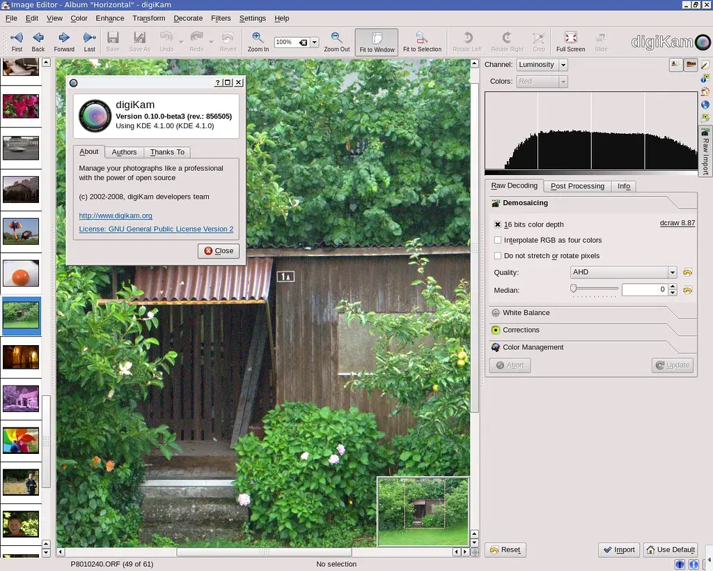Enter Full Screen mode
Image resolution: width=713 pixels, height=571 pixels.
(x=570, y=40)
